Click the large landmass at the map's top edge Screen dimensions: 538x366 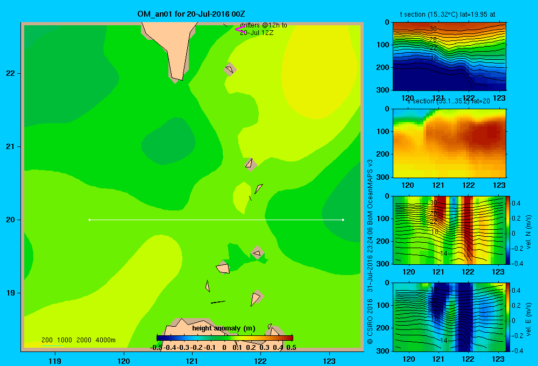click(173, 45)
